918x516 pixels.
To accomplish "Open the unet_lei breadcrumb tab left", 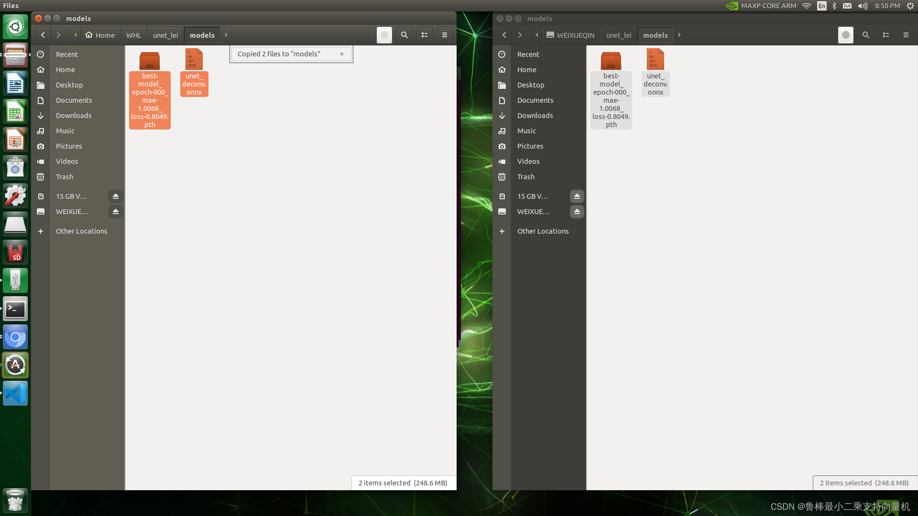I will (165, 35).
